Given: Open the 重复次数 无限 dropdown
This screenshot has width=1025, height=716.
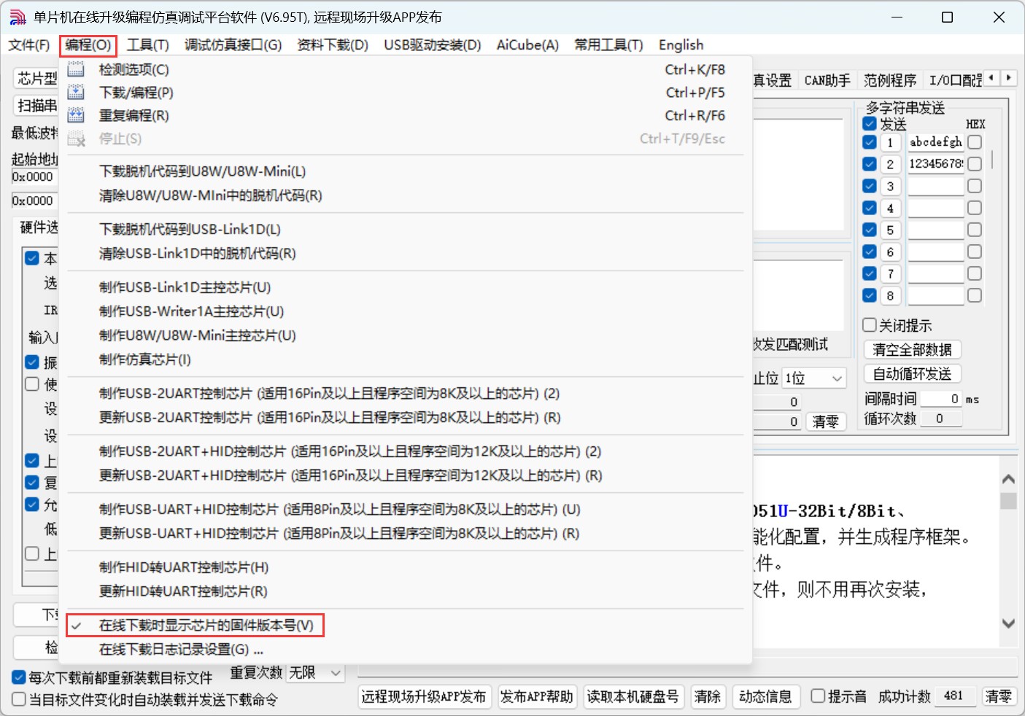Looking at the screenshot, I should (x=314, y=673).
